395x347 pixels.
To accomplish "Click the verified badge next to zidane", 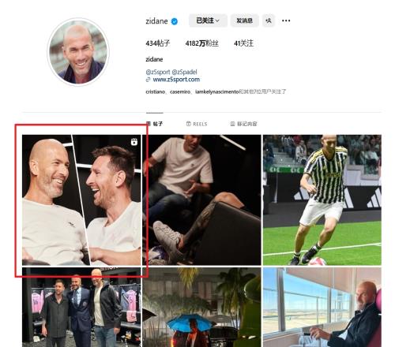I will (175, 21).
